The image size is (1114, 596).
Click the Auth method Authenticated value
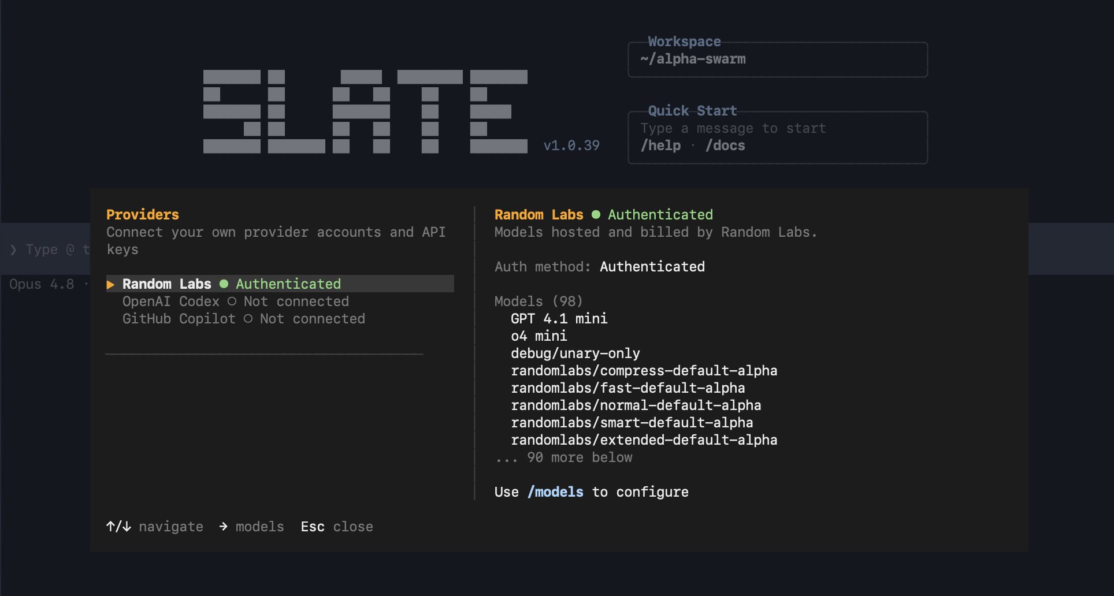pos(652,267)
